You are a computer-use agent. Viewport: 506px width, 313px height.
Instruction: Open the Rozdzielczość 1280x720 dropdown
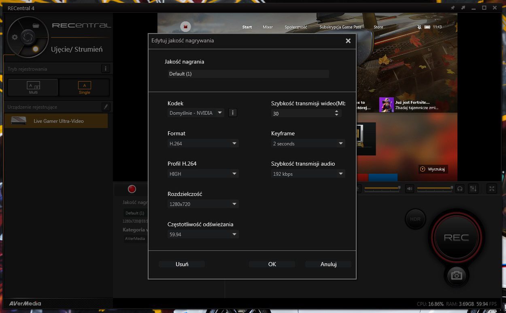tap(203, 204)
